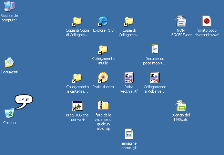Click the Prato sfiorito flower icon

pyautogui.click(x=103, y=77)
